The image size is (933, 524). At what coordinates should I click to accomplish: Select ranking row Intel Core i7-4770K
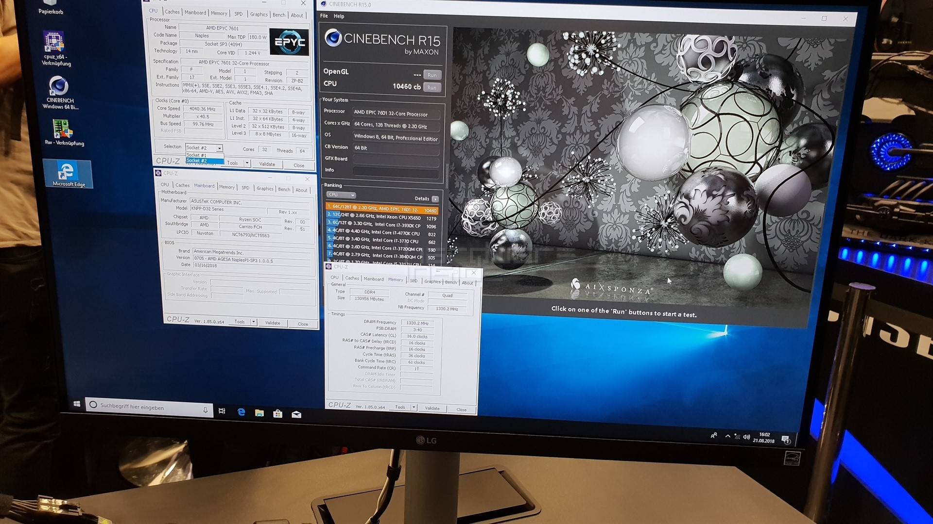[x=382, y=232]
